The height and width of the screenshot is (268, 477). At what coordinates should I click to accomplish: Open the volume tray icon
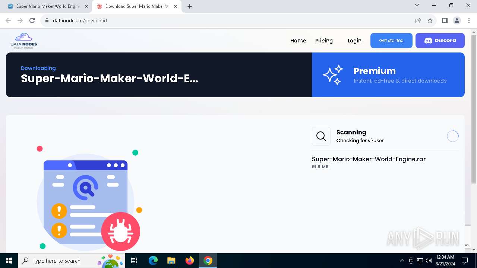(429, 261)
